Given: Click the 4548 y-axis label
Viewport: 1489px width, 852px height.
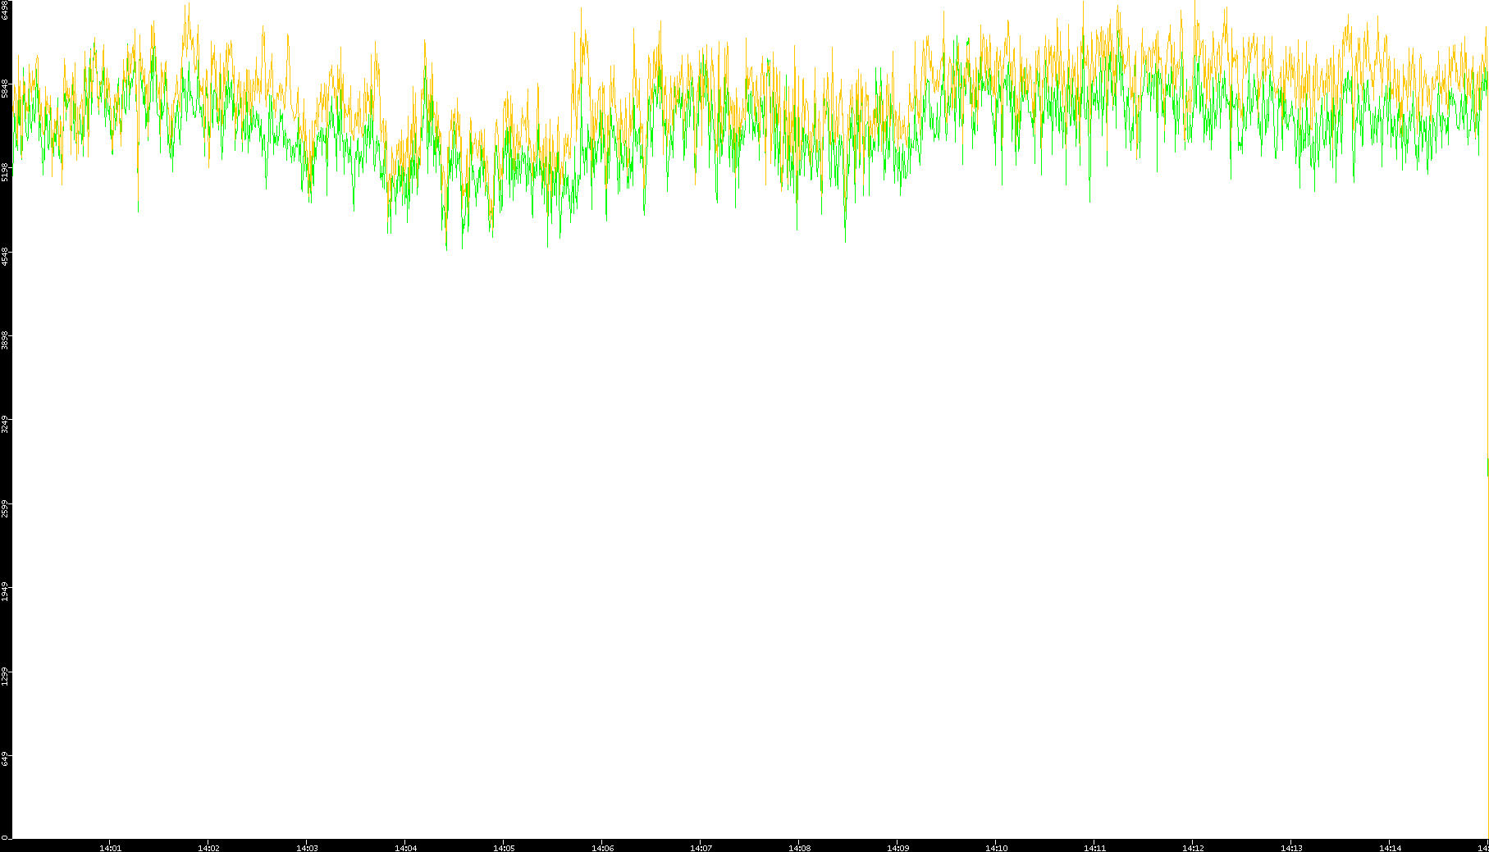Looking at the screenshot, I should (5, 256).
